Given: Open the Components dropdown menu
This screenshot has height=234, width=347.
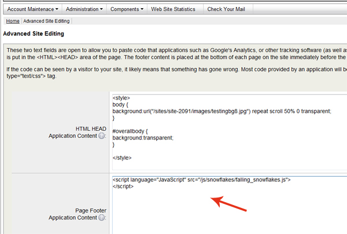Looking at the screenshot, I should tap(127, 9).
